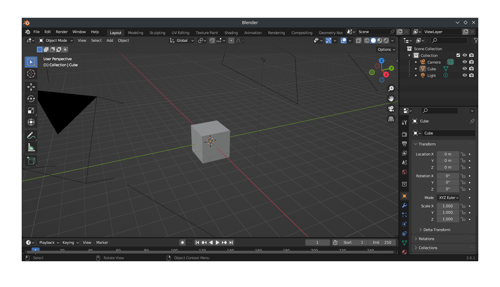Open the Render menu

click(x=61, y=32)
